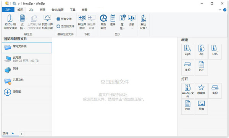
Task: Switch to the 工具 ribbon tab
Action: point(73,10)
